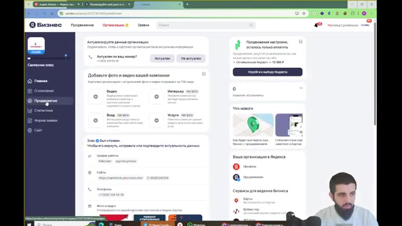Click the page vertical scrollbar

(375, 74)
